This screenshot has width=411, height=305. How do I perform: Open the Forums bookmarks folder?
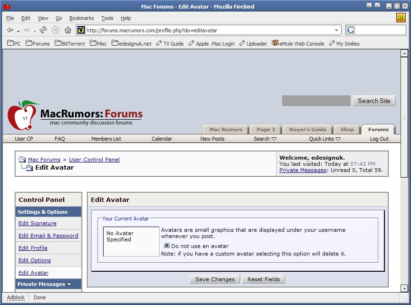(38, 44)
